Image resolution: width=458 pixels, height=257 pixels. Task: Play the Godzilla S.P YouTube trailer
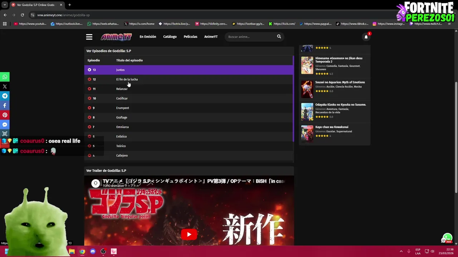[189, 235]
